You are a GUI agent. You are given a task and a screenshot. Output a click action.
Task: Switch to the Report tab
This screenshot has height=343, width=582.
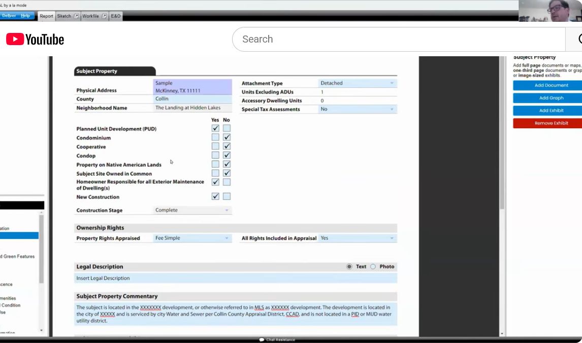[x=46, y=16]
